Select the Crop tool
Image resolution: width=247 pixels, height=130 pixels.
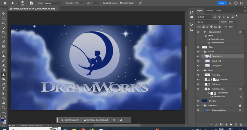[3, 32]
